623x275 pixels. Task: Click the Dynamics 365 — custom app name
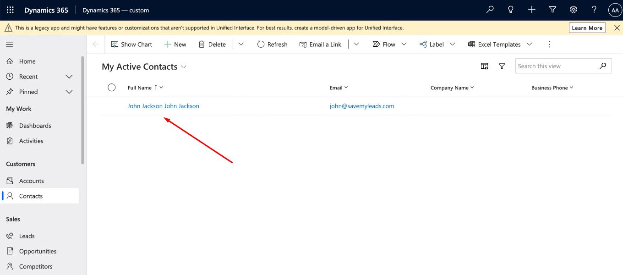pyautogui.click(x=115, y=10)
